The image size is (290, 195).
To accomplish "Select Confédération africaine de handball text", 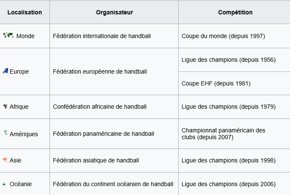I will point(99,107).
